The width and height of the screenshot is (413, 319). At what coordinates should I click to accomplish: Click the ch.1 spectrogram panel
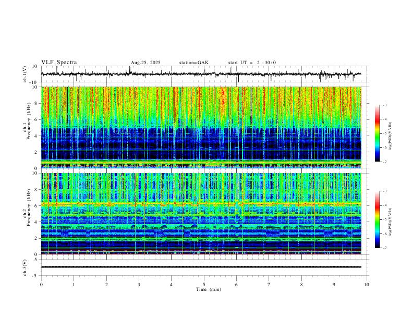click(x=201, y=127)
